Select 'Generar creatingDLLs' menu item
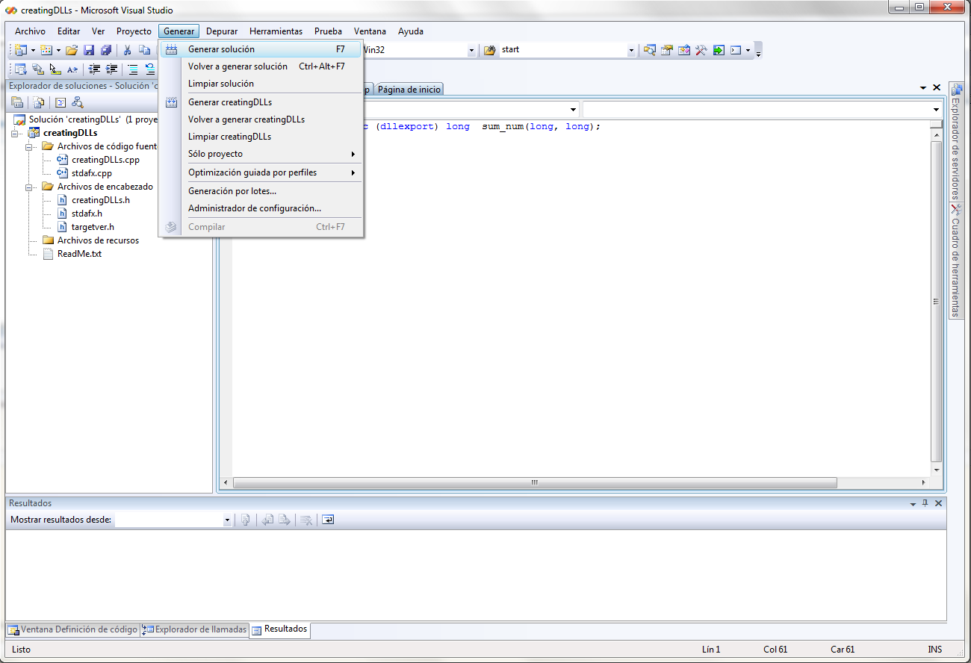 pyautogui.click(x=261, y=102)
